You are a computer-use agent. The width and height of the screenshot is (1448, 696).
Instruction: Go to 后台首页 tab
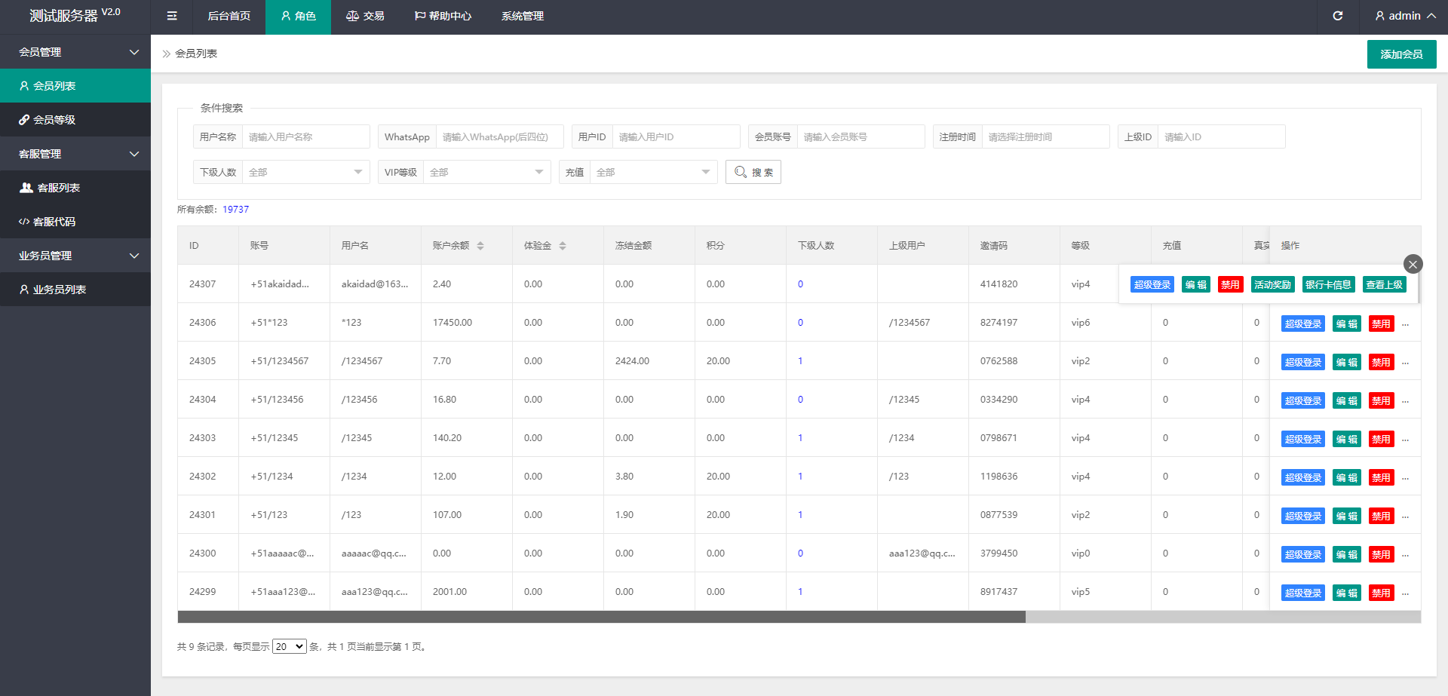click(229, 16)
